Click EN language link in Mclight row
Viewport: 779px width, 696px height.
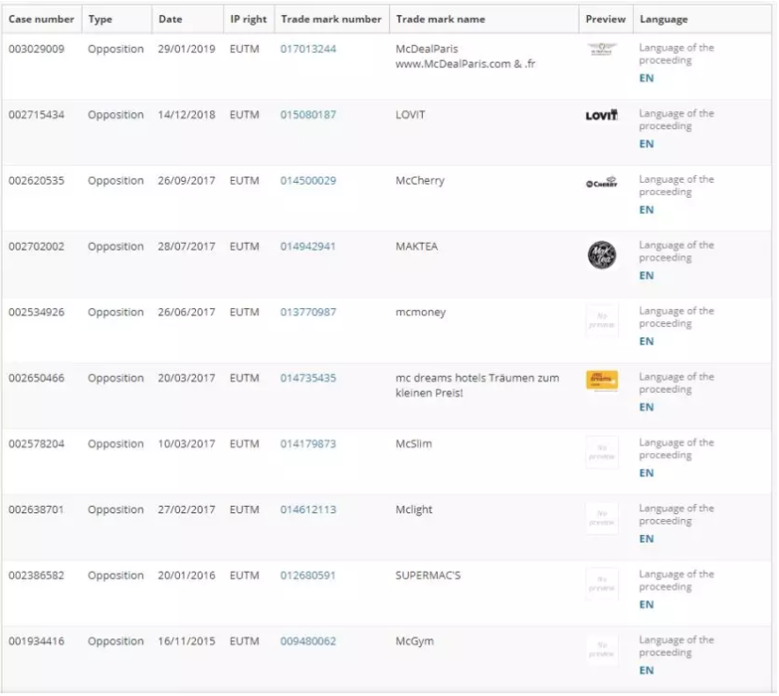(646, 539)
